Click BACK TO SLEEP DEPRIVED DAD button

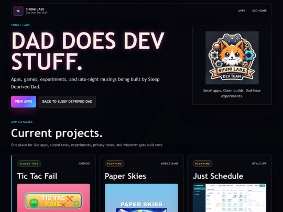(67, 102)
